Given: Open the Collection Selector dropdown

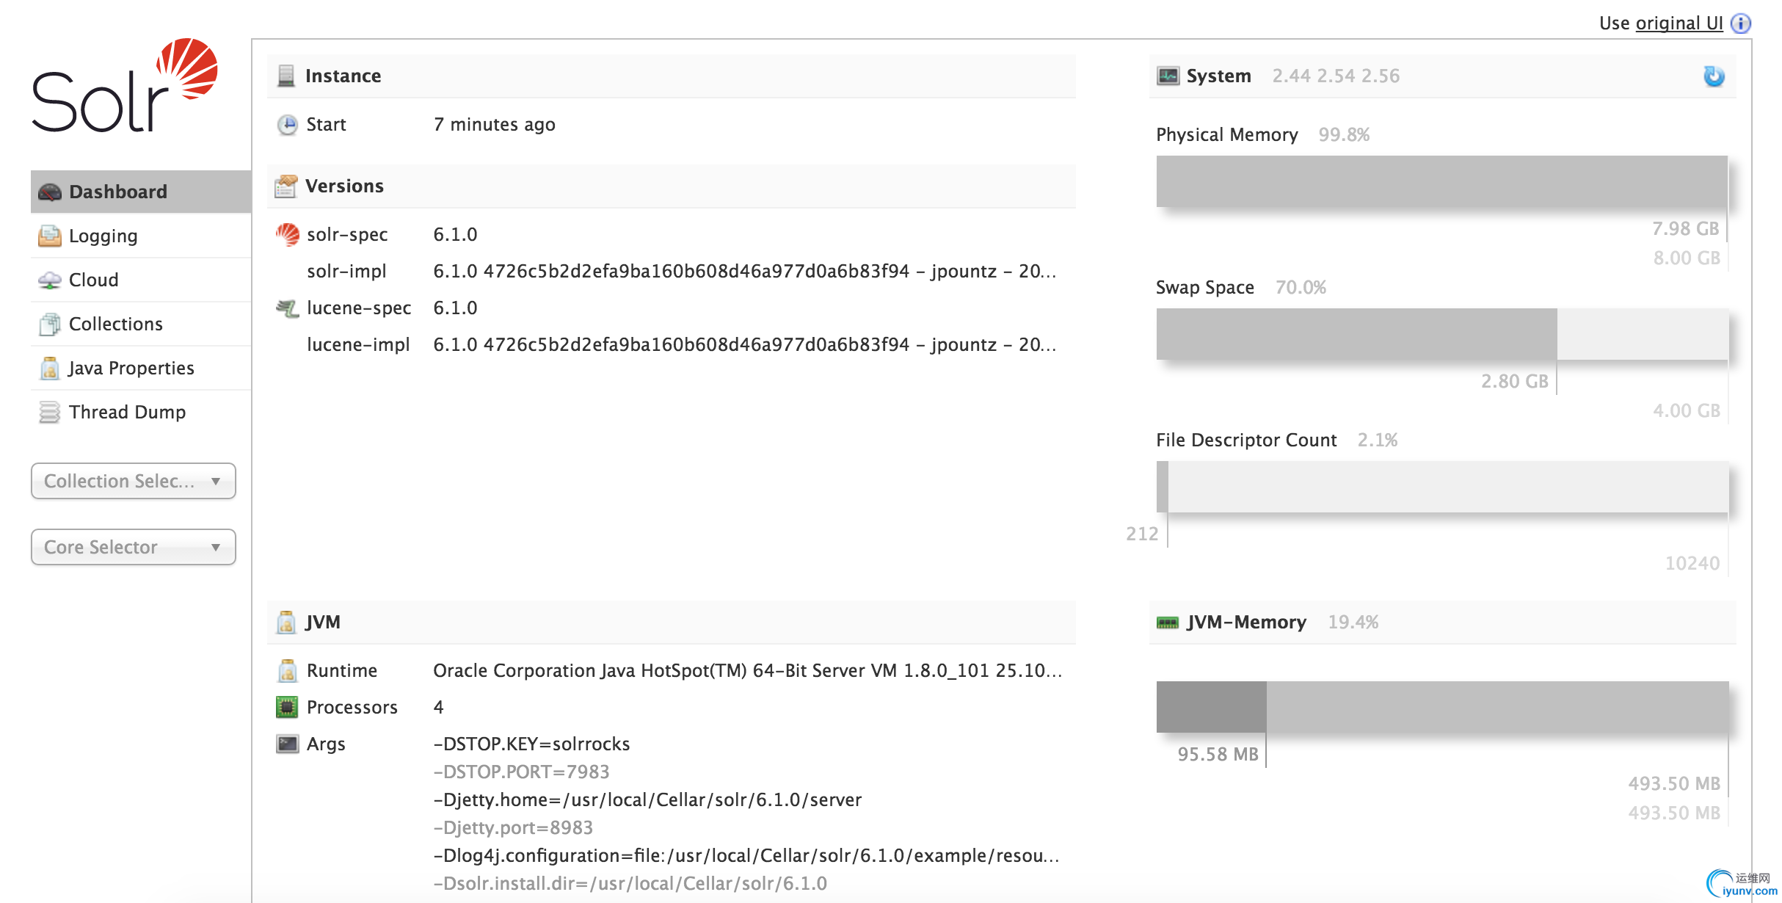Looking at the screenshot, I should tap(134, 481).
